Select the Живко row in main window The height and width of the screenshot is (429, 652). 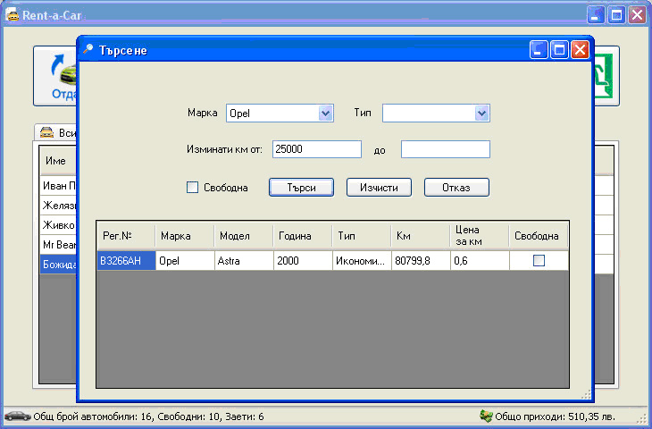[x=59, y=225]
